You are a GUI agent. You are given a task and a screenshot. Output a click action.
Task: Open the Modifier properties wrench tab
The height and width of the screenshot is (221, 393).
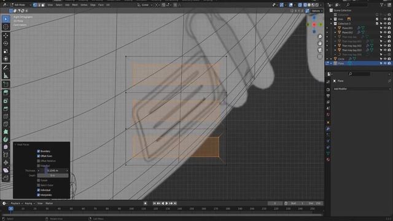(x=328, y=129)
